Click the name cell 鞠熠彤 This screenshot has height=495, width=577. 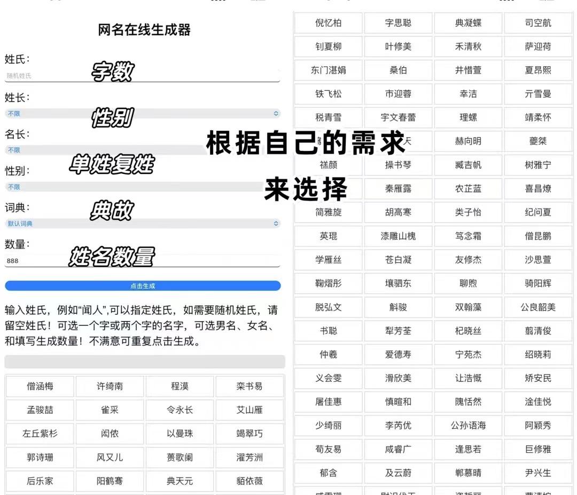pyautogui.click(x=328, y=283)
